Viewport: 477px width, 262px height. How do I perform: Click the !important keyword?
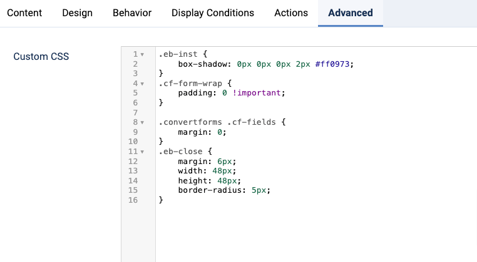[257, 93]
